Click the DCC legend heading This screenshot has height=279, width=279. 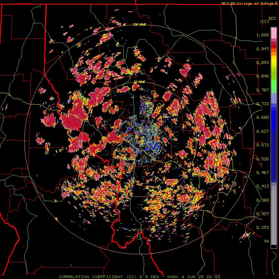pyautogui.click(x=272, y=19)
